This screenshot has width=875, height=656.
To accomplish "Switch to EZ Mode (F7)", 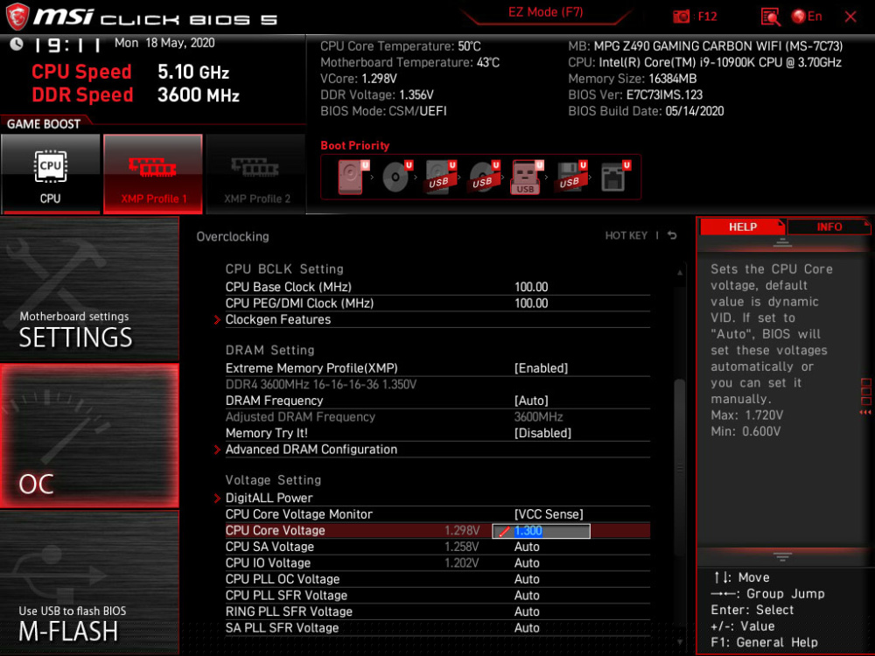I will 545,12.
